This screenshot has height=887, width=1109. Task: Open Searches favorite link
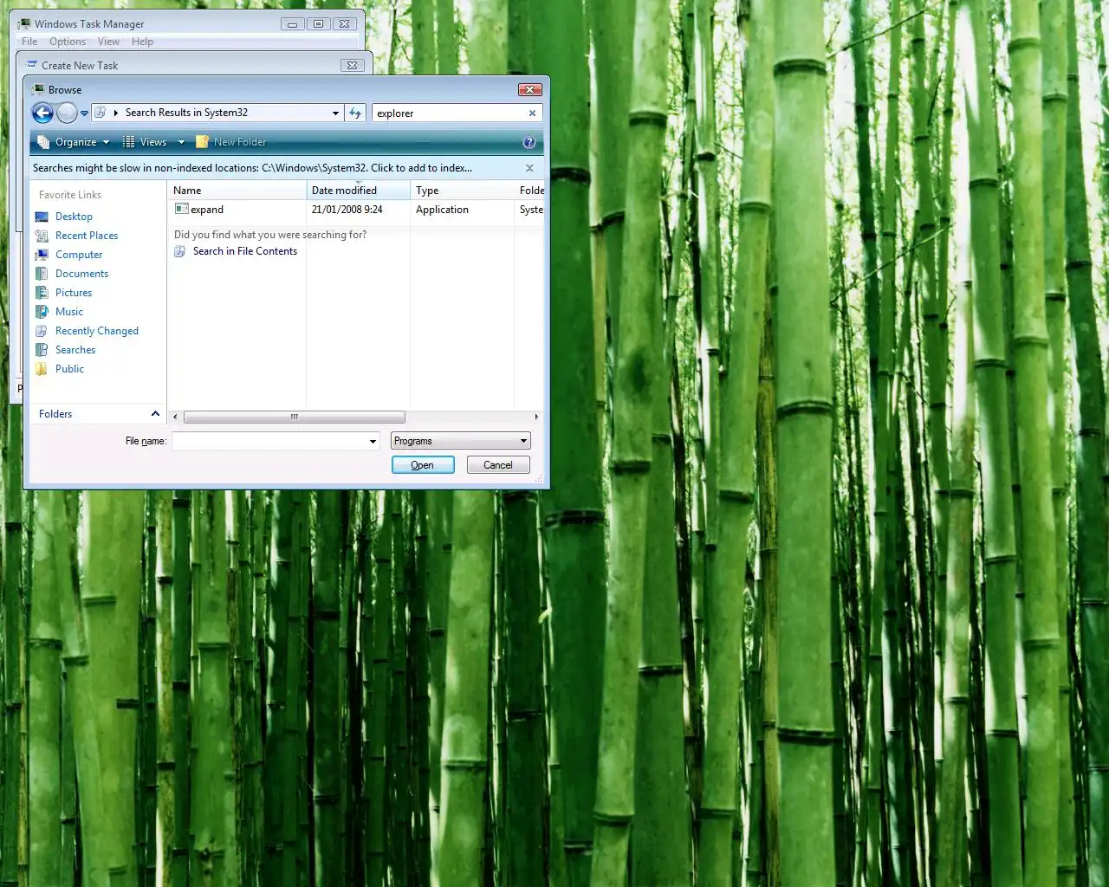(75, 350)
